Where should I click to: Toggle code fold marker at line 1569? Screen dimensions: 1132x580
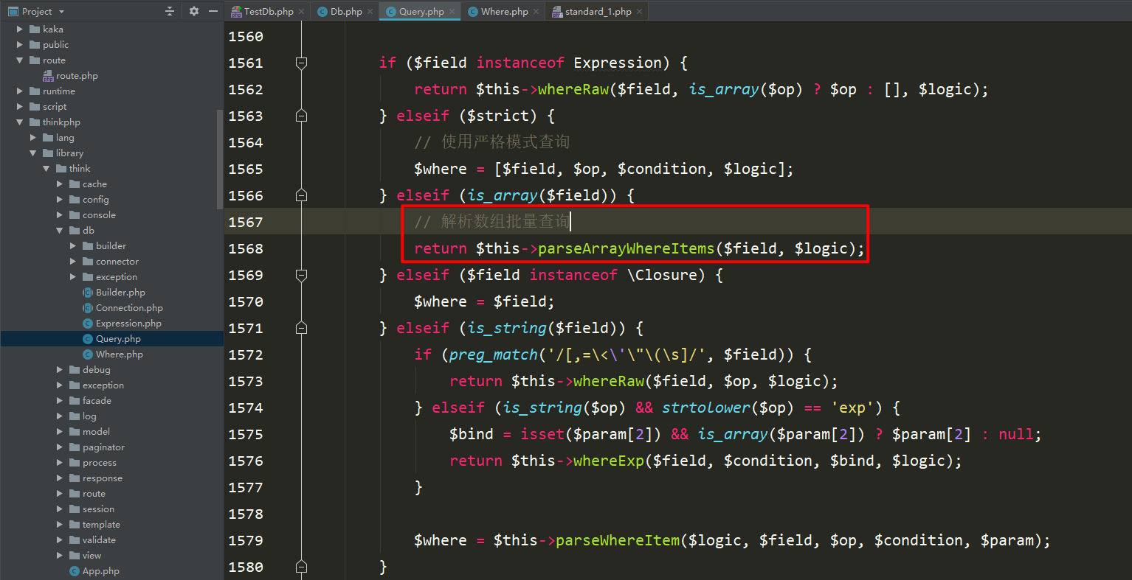click(301, 275)
